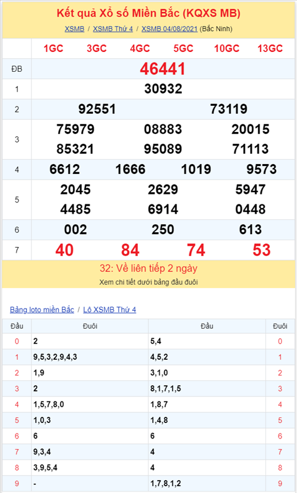Click fourth prize number 9573

click(x=262, y=170)
